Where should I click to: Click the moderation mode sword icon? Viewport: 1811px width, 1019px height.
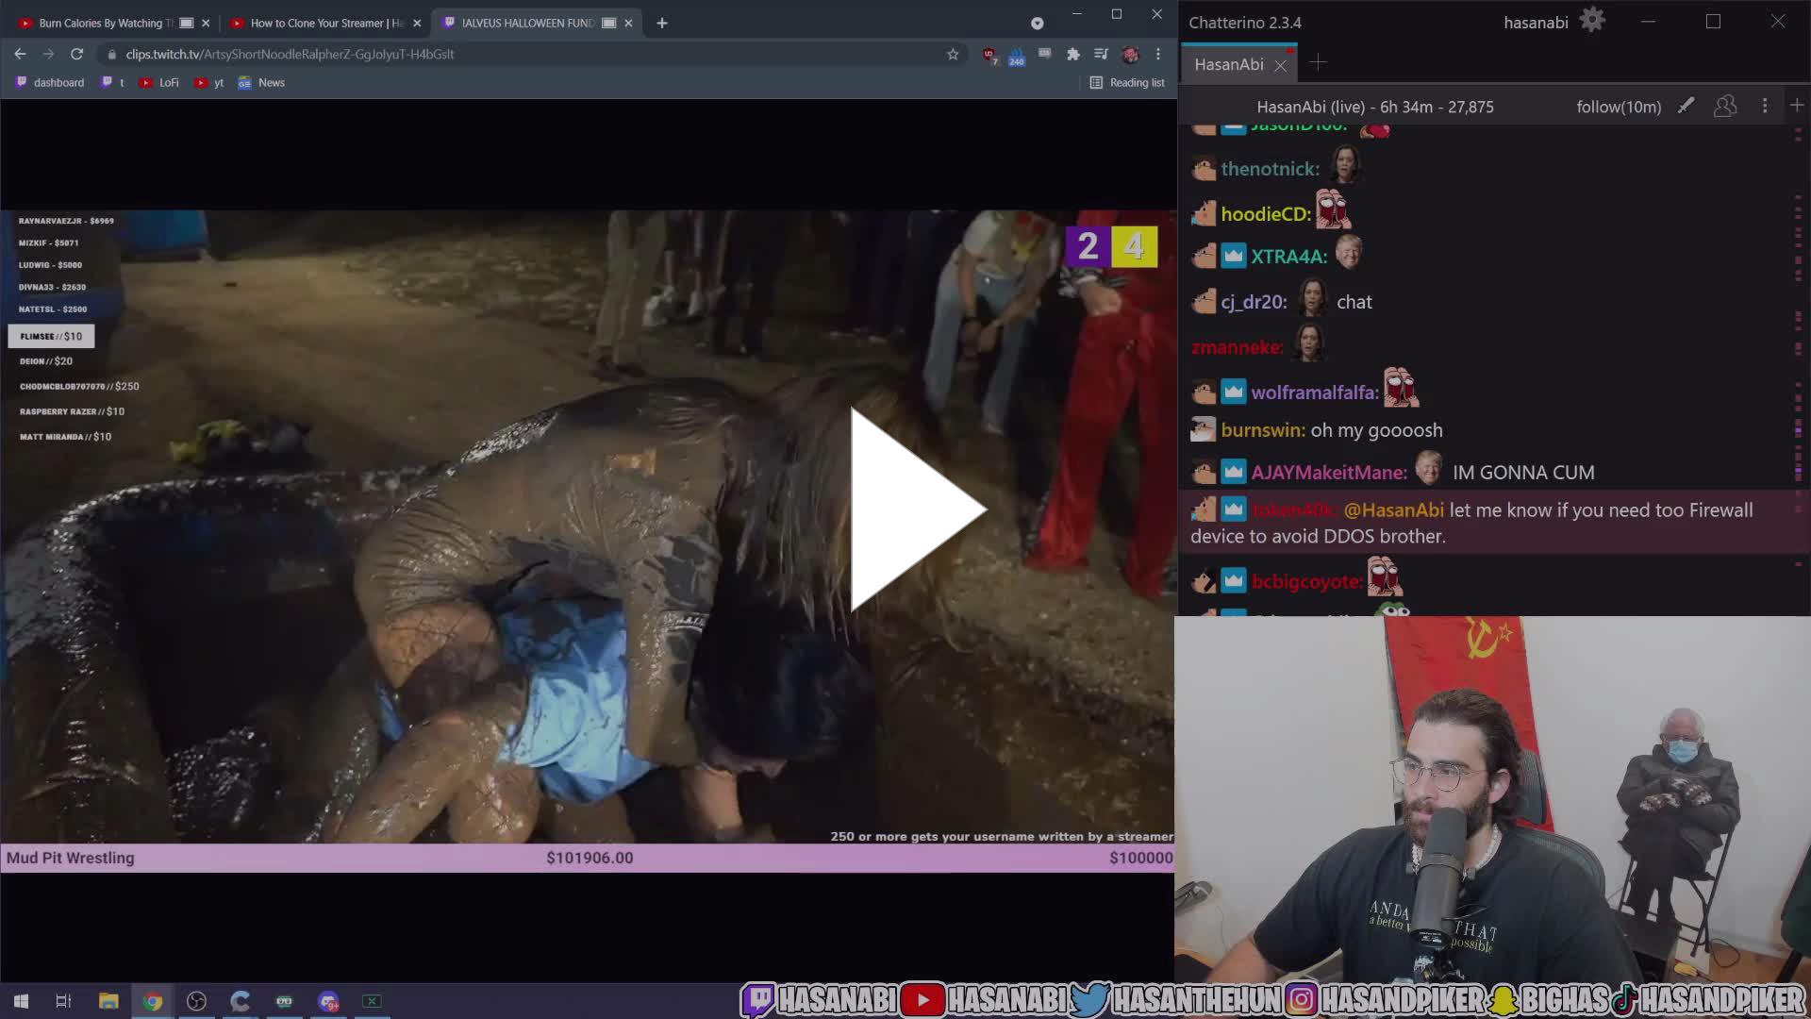pos(1686,106)
